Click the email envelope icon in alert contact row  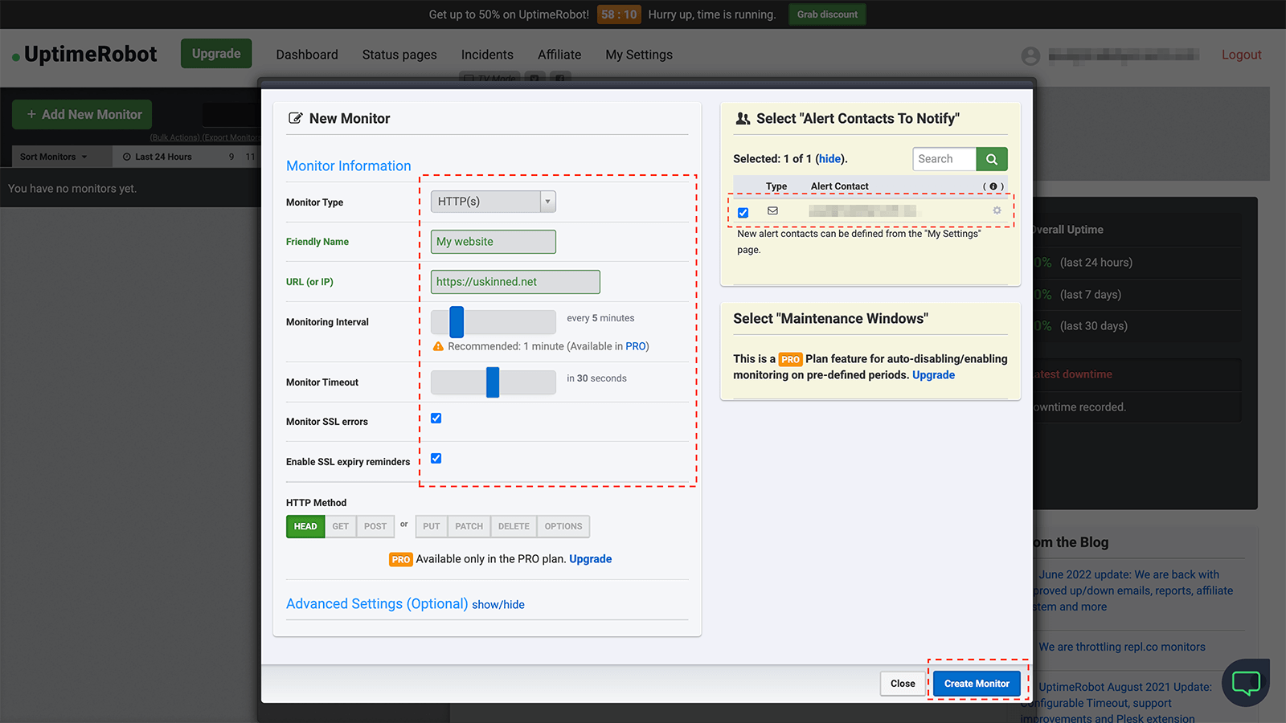click(x=772, y=210)
